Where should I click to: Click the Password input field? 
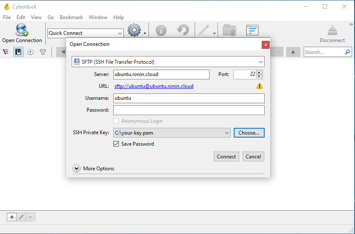pyautogui.click(x=189, y=110)
